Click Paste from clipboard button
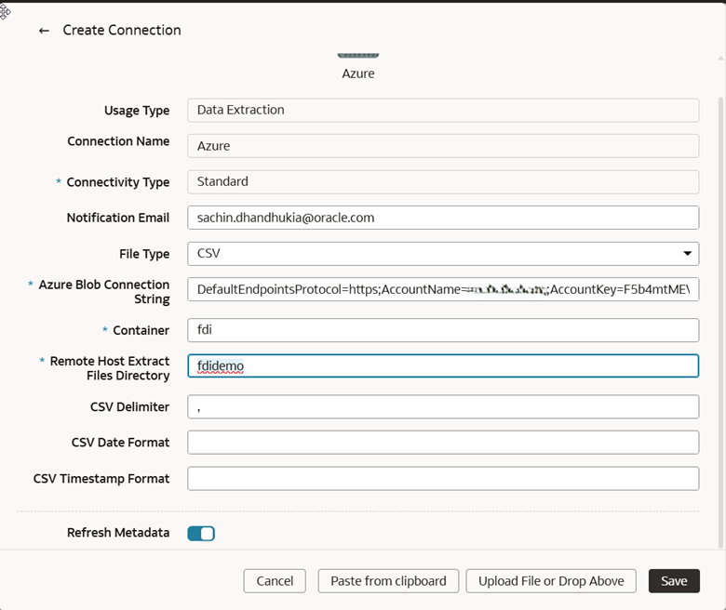Viewport: 726px width, 610px height. point(388,581)
